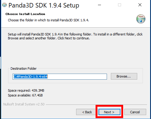Click inside the Destination Folder path field
The height and width of the screenshot is (119, 151).
[x=60, y=77]
